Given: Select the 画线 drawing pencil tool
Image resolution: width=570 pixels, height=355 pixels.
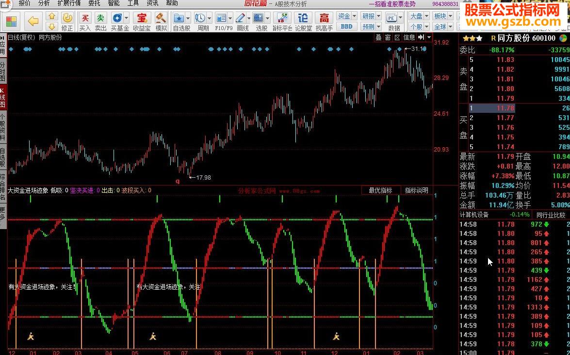Looking at the screenshot, I should [x=240, y=22].
